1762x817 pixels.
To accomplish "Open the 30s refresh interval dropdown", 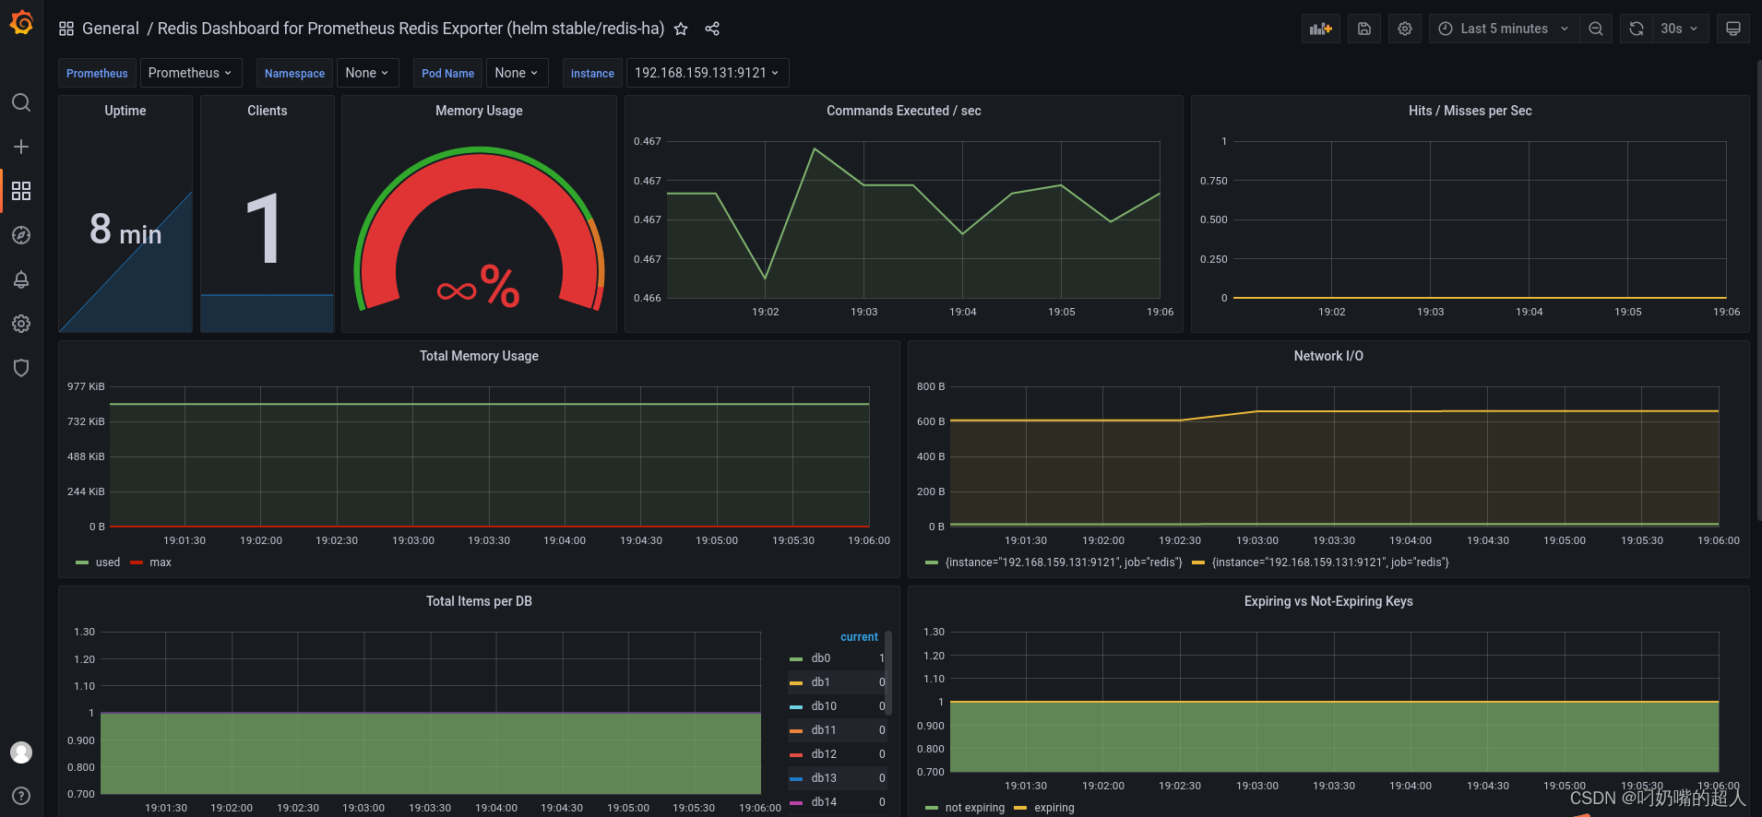I will pos(1680,29).
